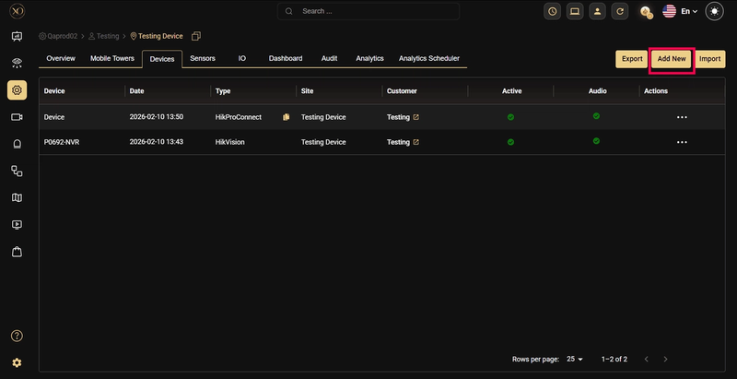Open the actions menu for P0692-NVR row
The height and width of the screenshot is (379, 737).
pos(682,142)
